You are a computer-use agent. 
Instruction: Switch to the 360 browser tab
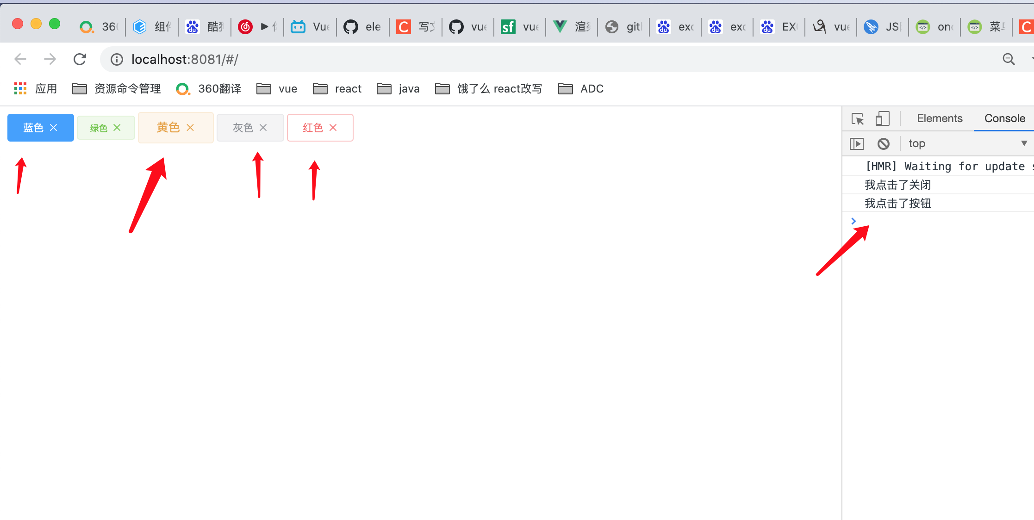click(x=99, y=27)
